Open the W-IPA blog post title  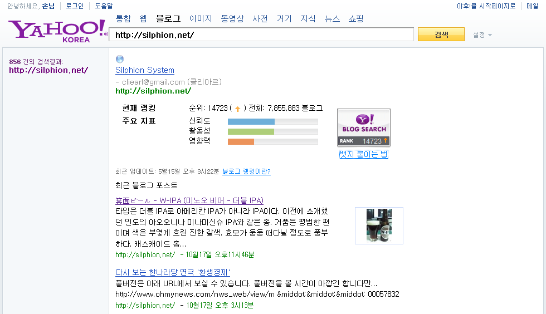(189, 200)
